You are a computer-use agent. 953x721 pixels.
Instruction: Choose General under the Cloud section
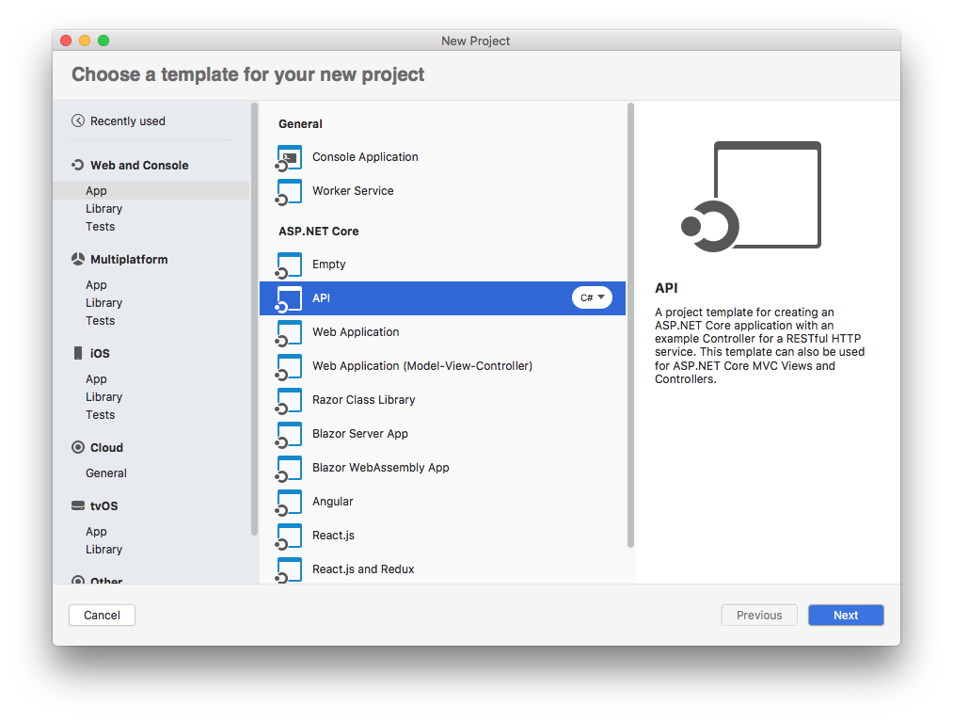pos(105,473)
